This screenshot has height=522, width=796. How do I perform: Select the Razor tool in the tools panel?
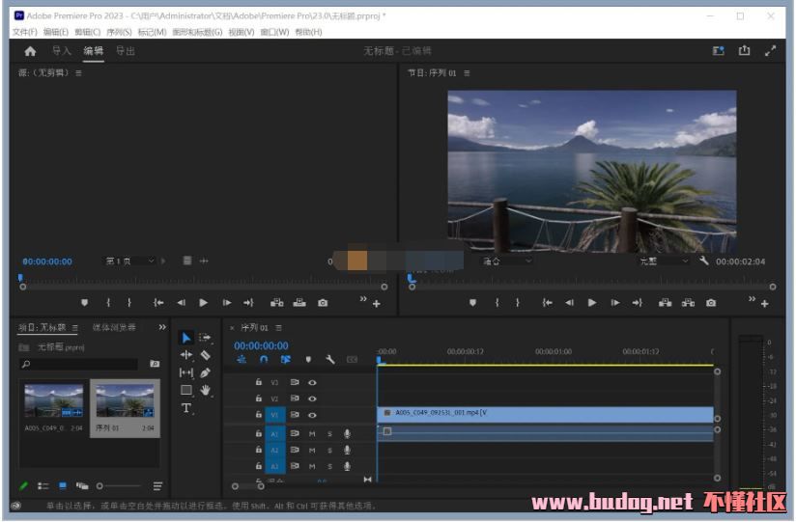[x=205, y=355]
